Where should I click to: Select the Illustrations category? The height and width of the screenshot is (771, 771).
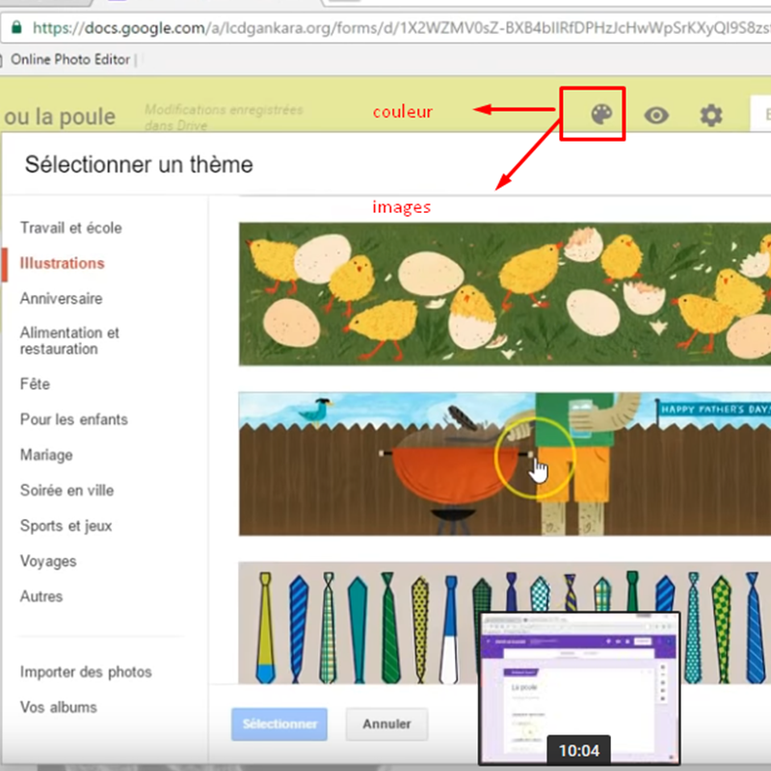[62, 263]
